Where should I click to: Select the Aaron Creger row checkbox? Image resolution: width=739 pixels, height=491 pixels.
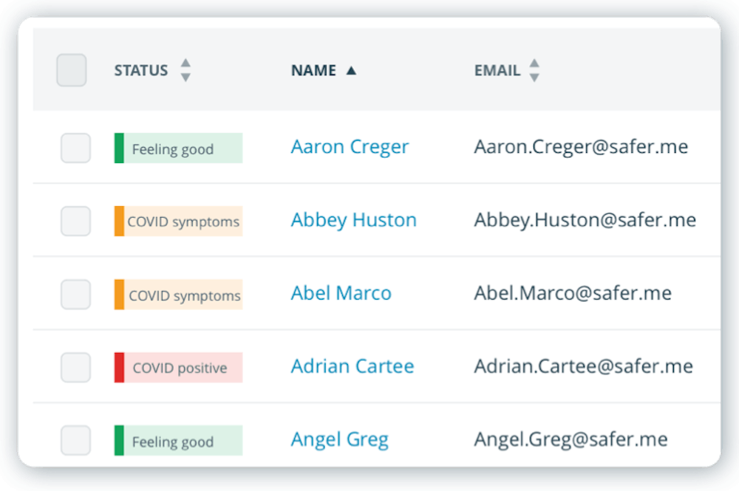75,148
